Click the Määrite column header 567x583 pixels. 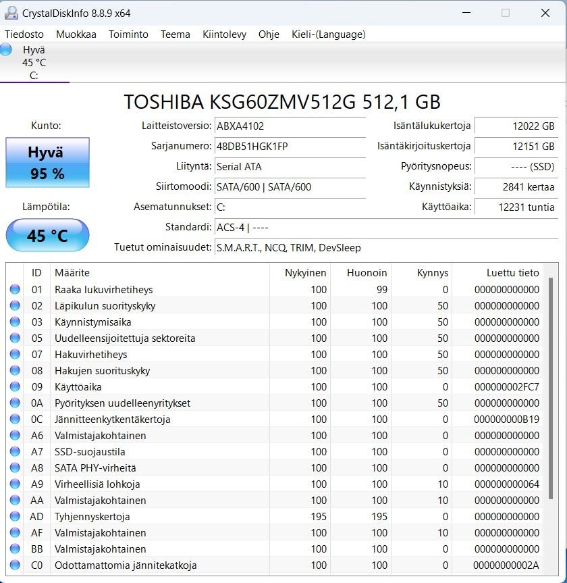pos(159,273)
